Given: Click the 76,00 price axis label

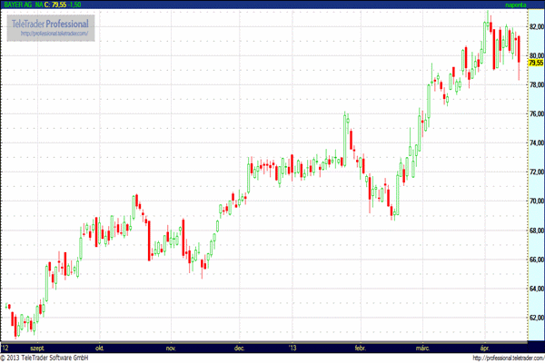Looking at the screenshot, I should pyautogui.click(x=535, y=114).
